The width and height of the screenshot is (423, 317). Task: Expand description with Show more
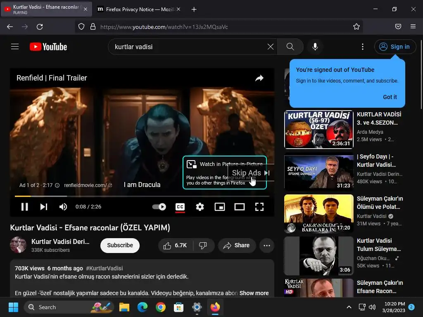[x=254, y=293]
